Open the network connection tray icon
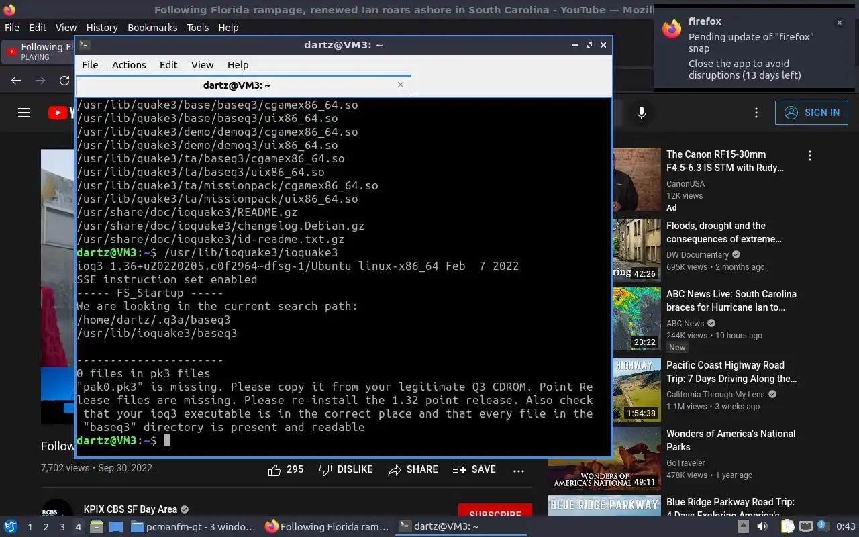 pos(806,527)
